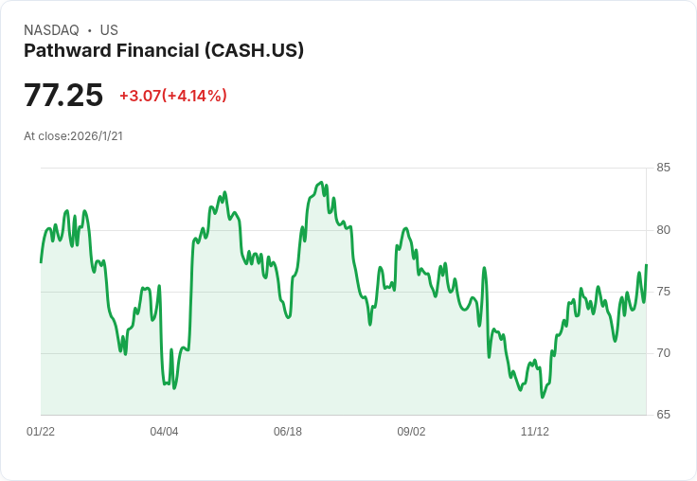Click the 77.25 current price
This screenshot has width=697, height=481.
pyautogui.click(x=63, y=95)
